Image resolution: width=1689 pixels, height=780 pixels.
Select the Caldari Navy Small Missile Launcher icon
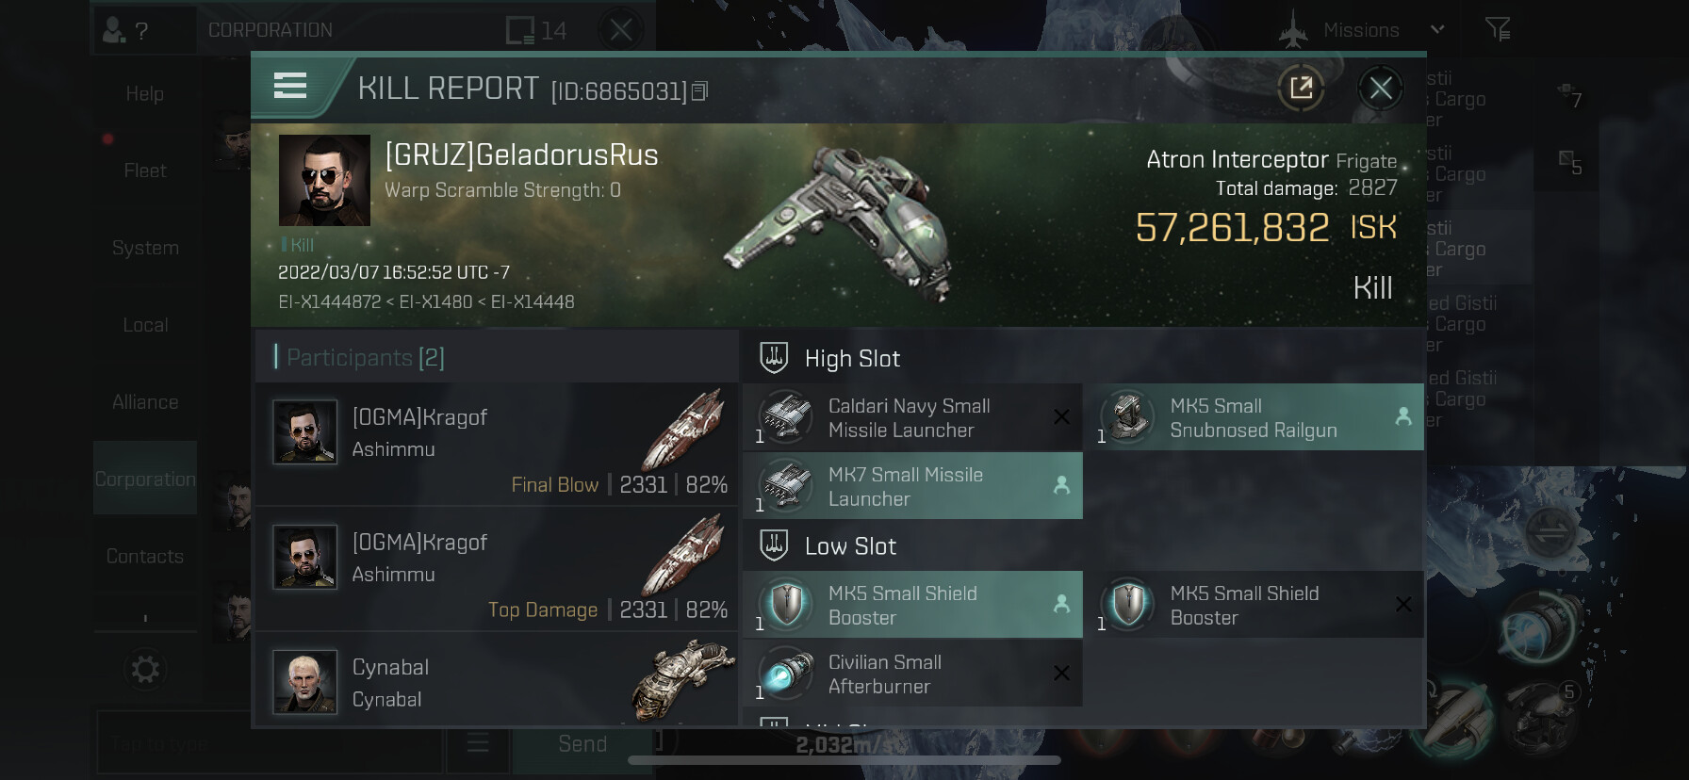[x=785, y=417]
